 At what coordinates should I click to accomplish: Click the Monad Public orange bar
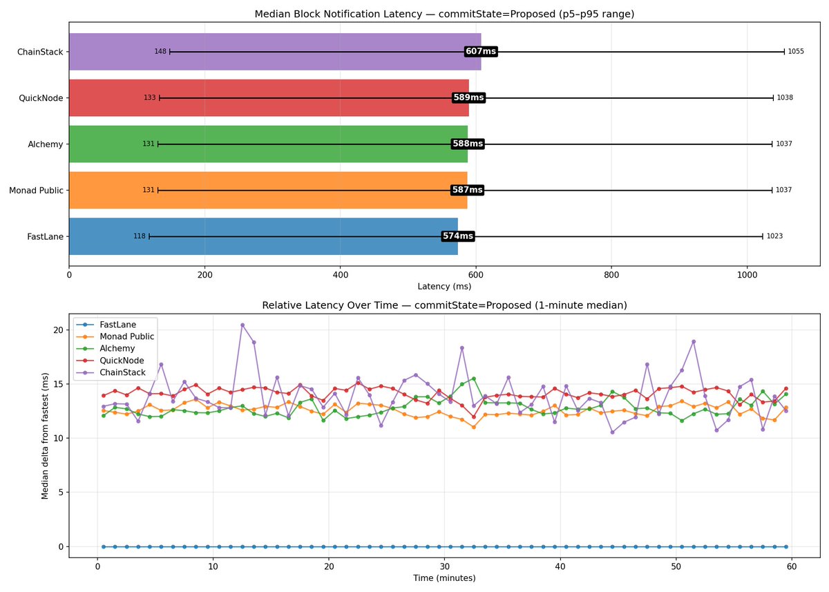click(x=268, y=190)
